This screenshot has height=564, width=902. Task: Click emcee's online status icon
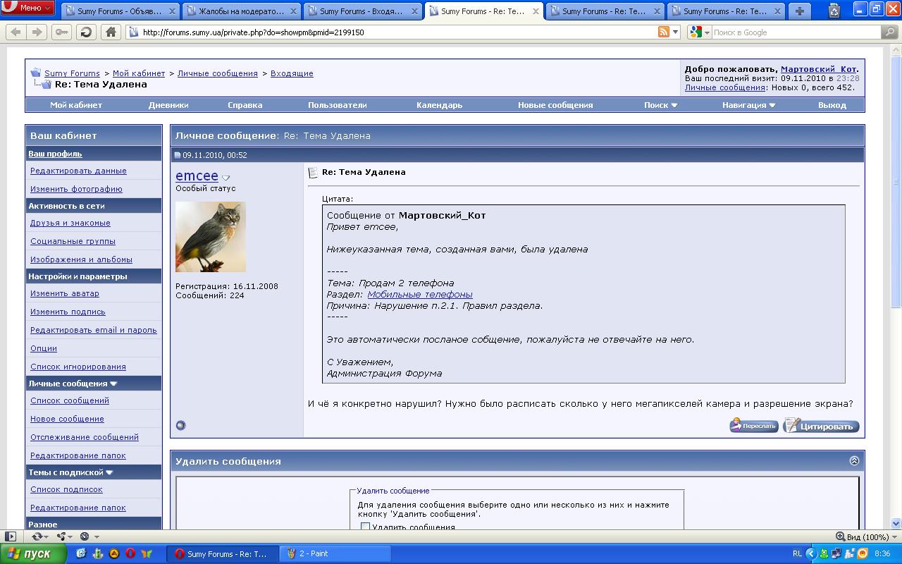[180, 425]
